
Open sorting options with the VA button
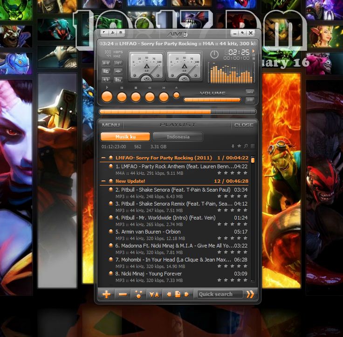[154, 295]
